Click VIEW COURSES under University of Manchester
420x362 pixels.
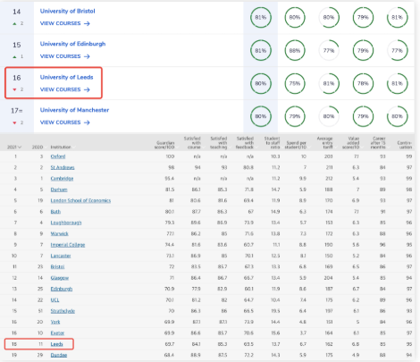pyautogui.click(x=61, y=122)
